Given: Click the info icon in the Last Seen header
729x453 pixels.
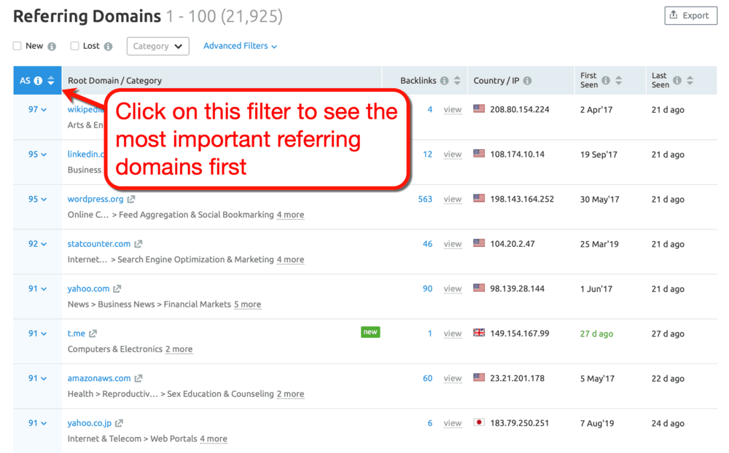Looking at the screenshot, I should [x=677, y=80].
